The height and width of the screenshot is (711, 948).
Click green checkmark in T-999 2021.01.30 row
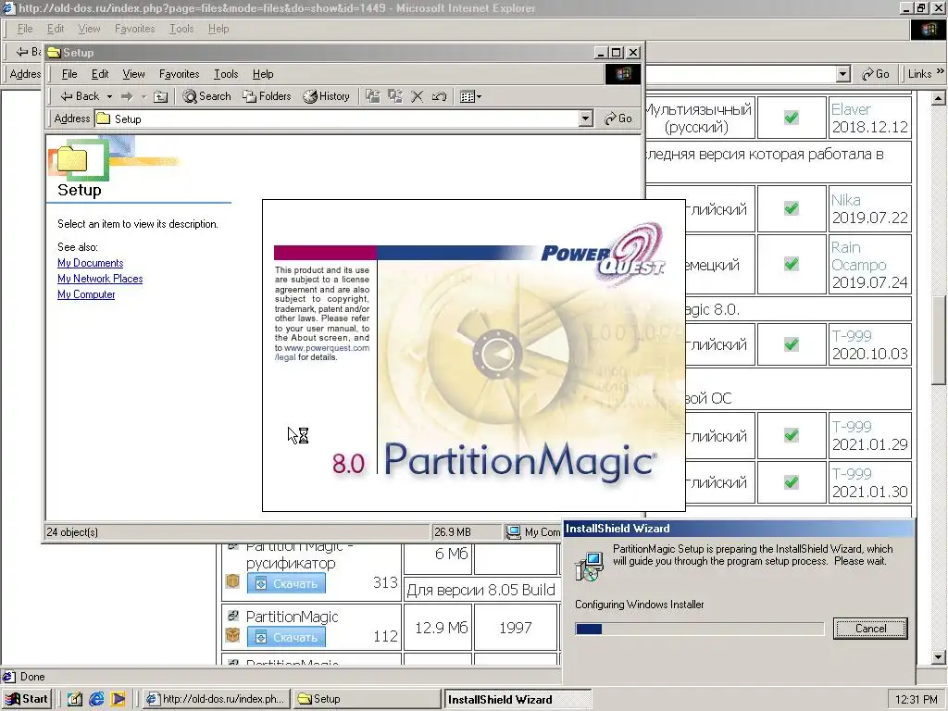coord(791,482)
